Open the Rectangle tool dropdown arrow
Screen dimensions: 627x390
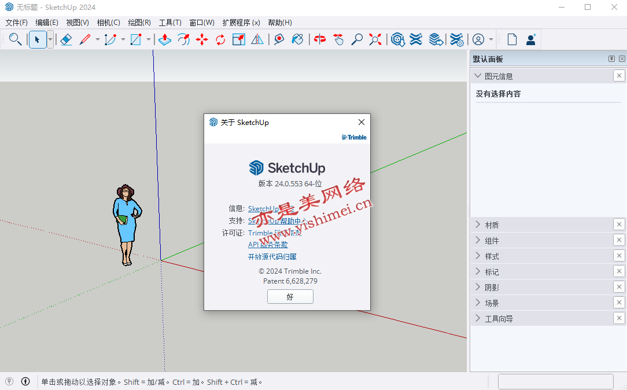148,39
